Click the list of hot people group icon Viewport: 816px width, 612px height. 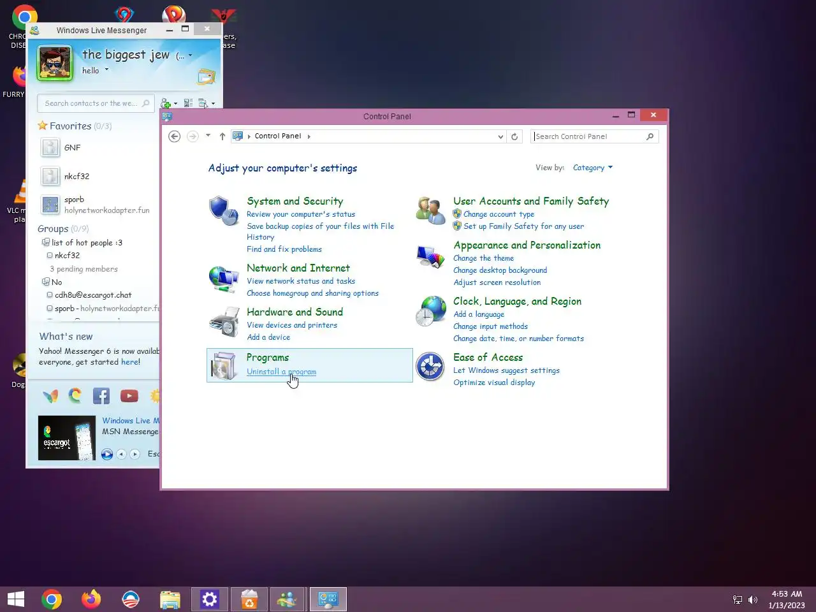(46, 242)
